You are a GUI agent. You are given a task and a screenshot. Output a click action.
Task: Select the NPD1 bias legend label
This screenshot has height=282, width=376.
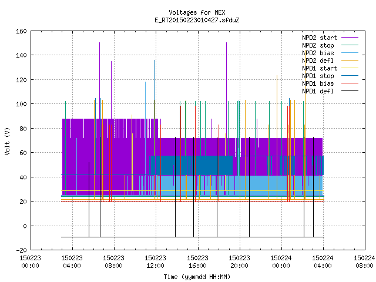318,83
